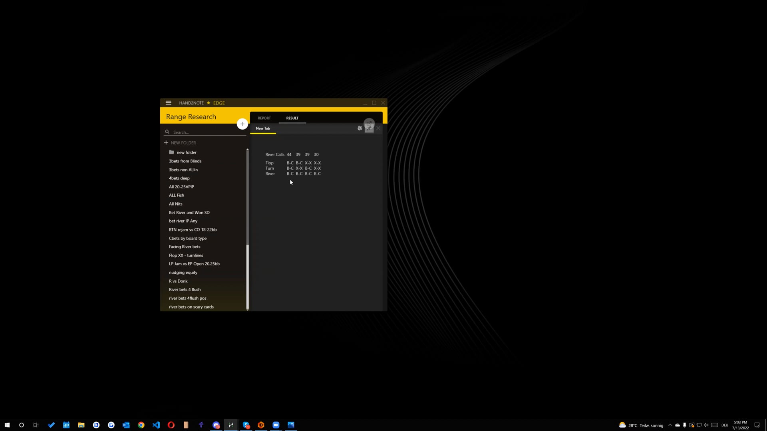This screenshot has height=431, width=767.
Task: Click the NEW FOLDER plus button
Action: coord(166,142)
